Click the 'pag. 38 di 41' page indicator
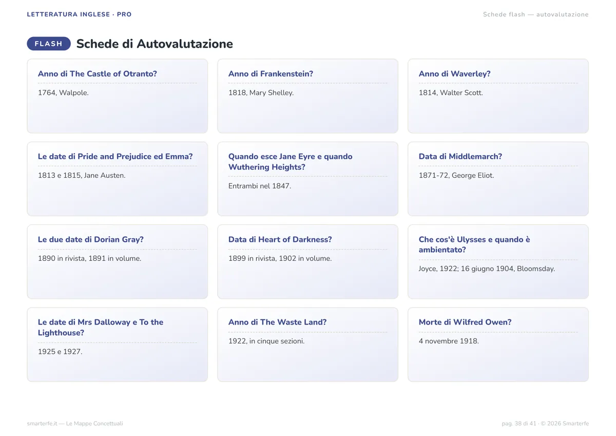This screenshot has height=436, width=616. click(519, 424)
